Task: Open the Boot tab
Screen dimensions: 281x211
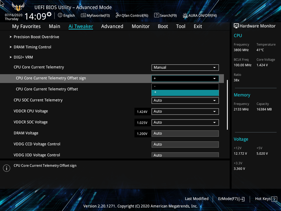Action: click(x=163, y=26)
